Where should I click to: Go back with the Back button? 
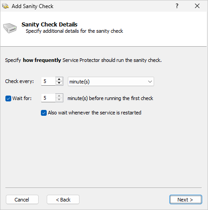(63, 200)
